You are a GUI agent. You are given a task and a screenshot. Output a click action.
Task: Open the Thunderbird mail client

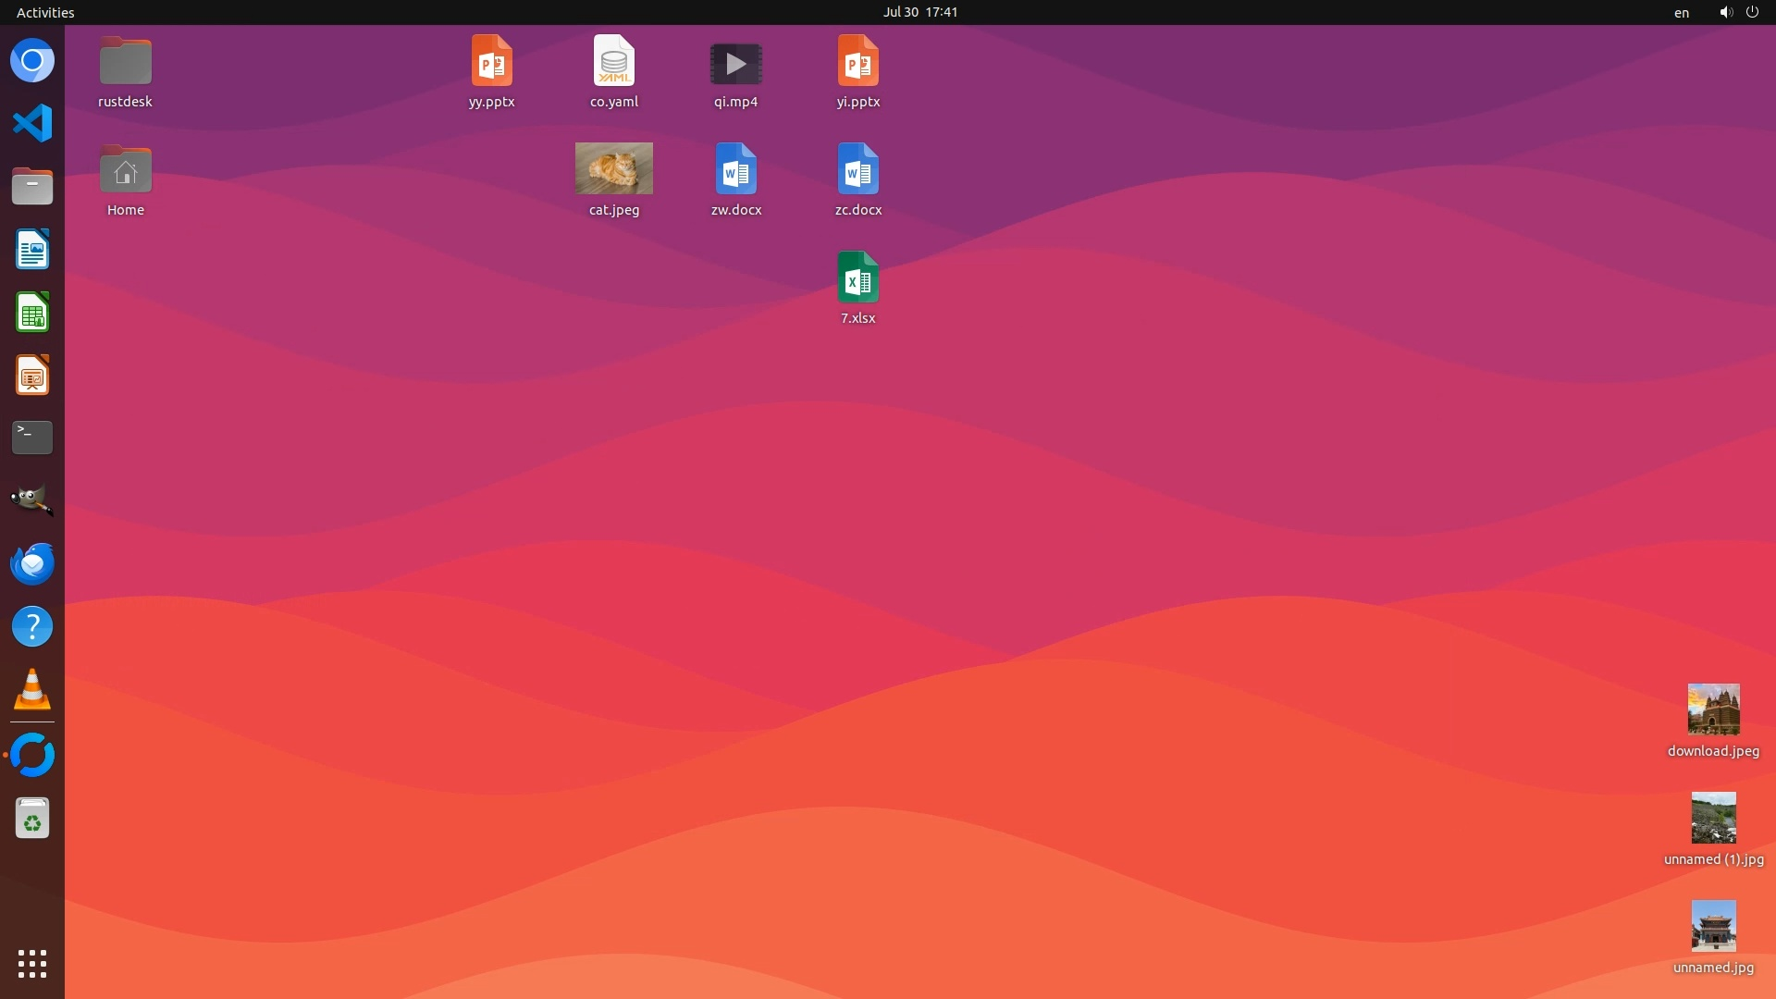pyautogui.click(x=32, y=563)
